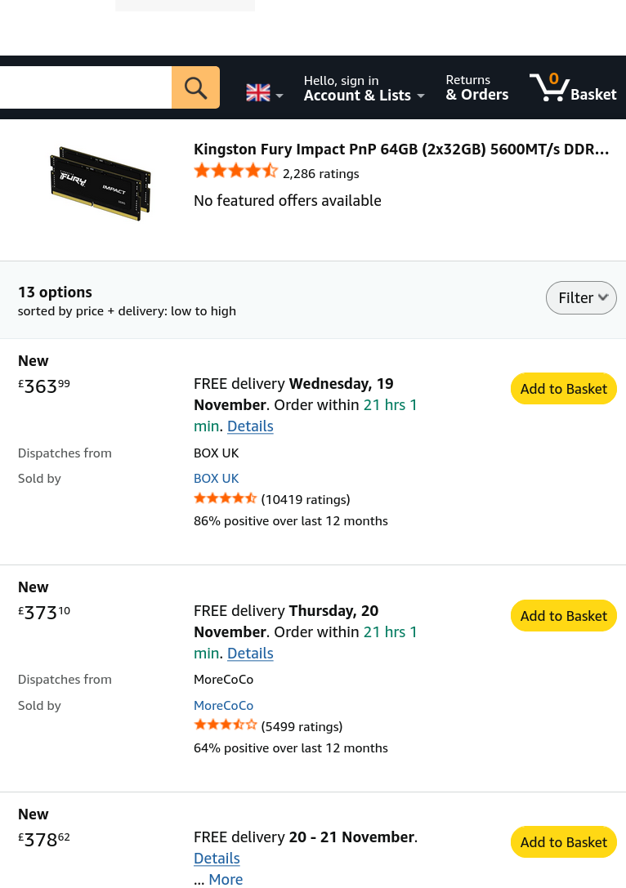Add the £373.10 MoreCoCo offer to basket
Viewport: 626px width, 888px height.
click(564, 616)
